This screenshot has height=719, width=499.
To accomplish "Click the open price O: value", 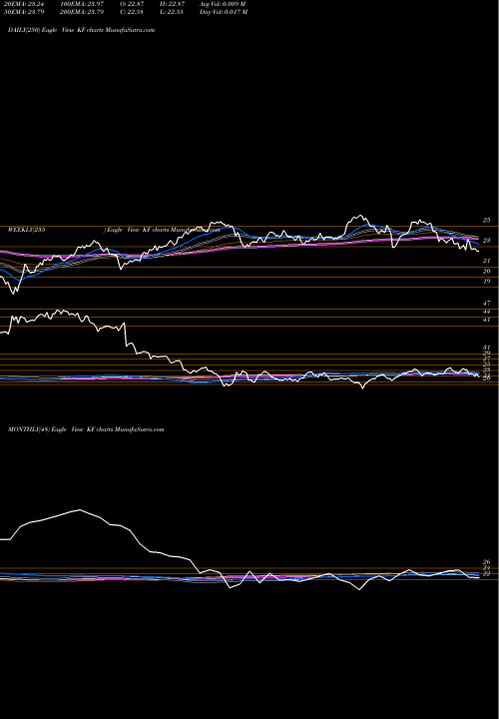I will [134, 4].
